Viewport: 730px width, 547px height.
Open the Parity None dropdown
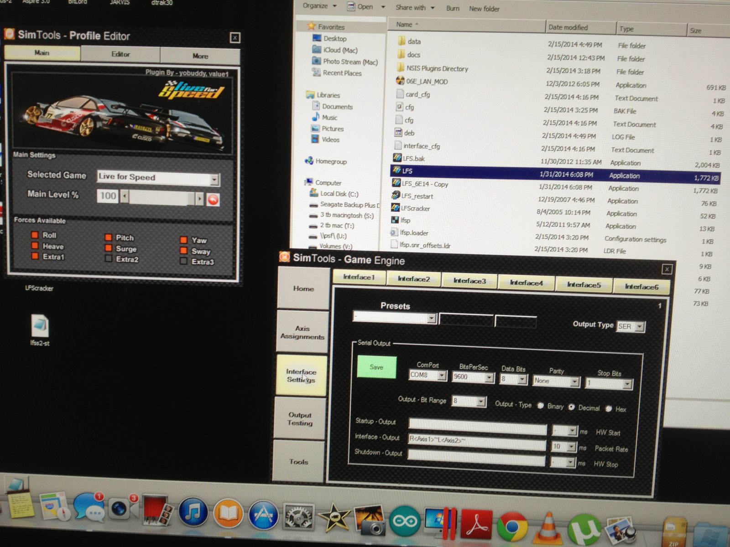(574, 381)
